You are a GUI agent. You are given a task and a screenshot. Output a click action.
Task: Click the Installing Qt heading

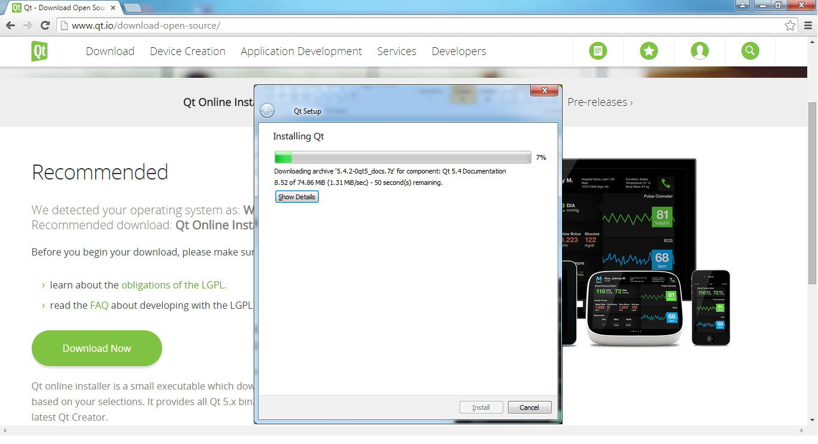(299, 136)
